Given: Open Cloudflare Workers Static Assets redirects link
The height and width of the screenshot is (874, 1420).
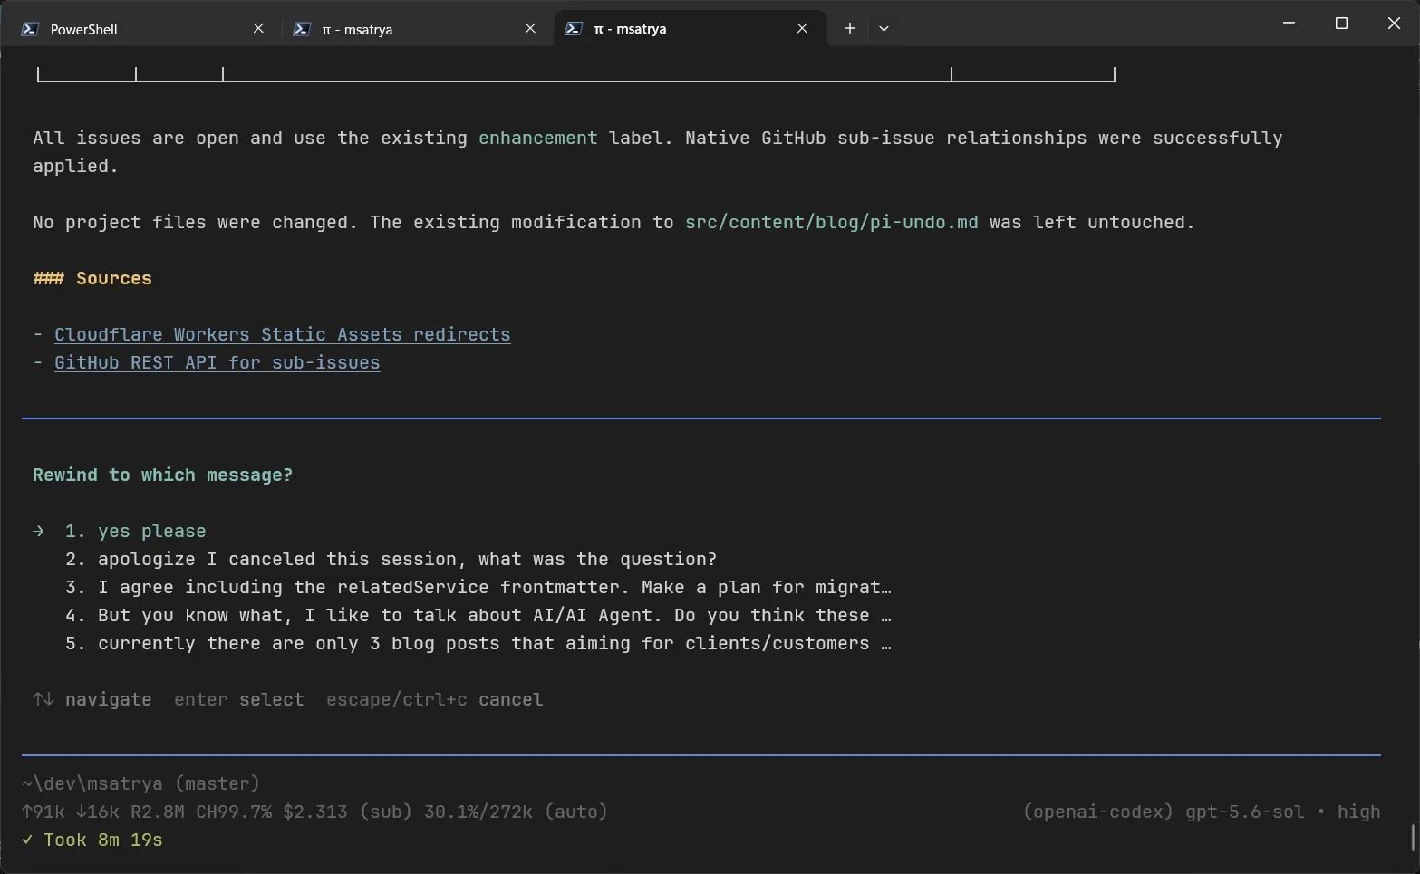Looking at the screenshot, I should [x=282, y=334].
